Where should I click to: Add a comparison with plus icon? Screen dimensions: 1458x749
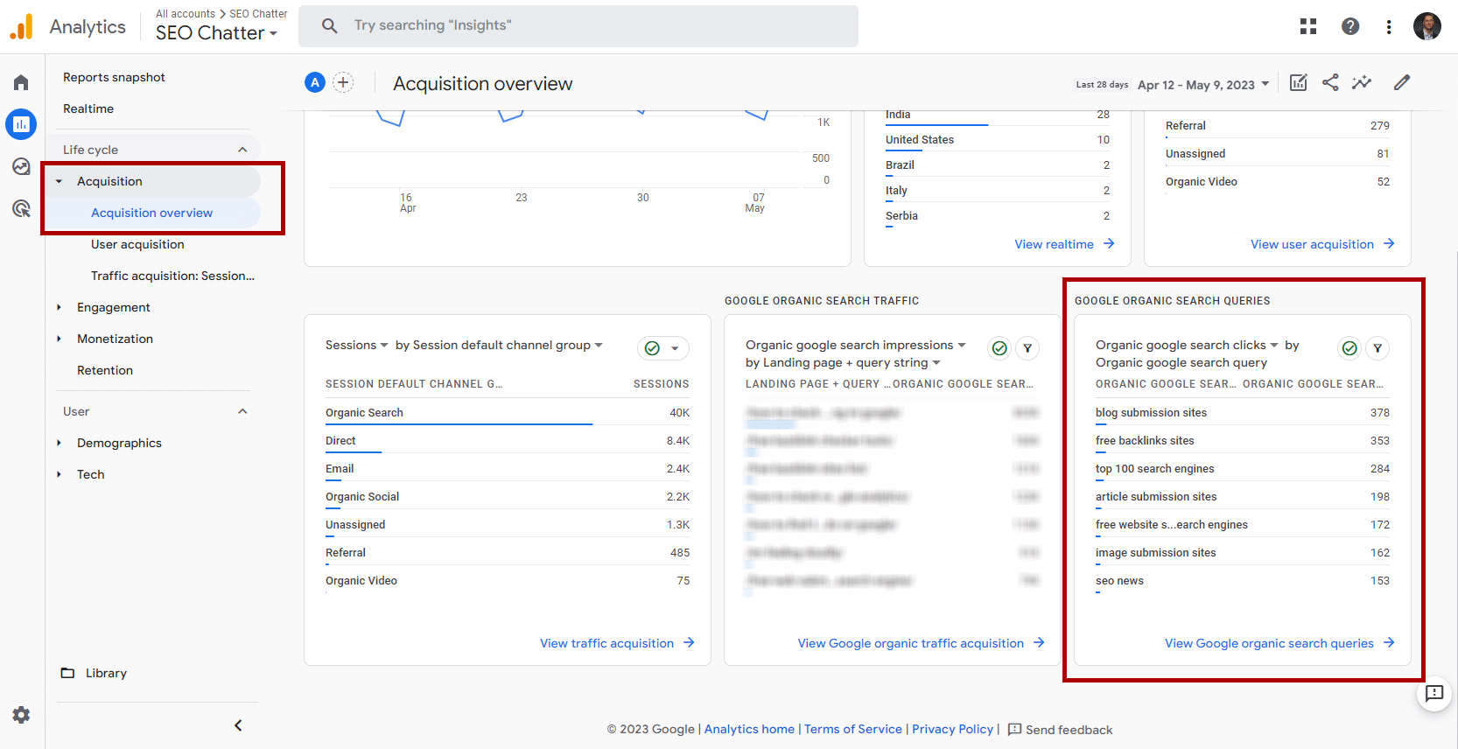(x=343, y=82)
